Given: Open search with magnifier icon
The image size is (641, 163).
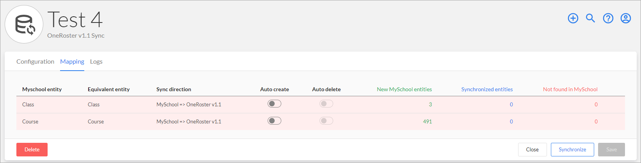Looking at the screenshot, I should 590,18.
